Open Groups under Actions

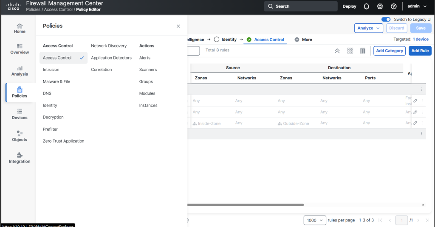(x=146, y=81)
